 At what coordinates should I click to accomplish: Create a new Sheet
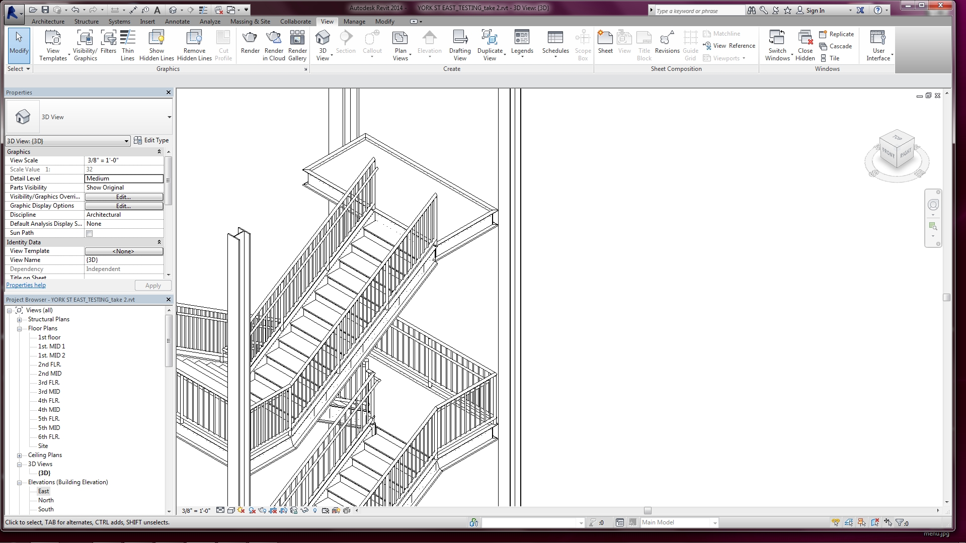[605, 42]
